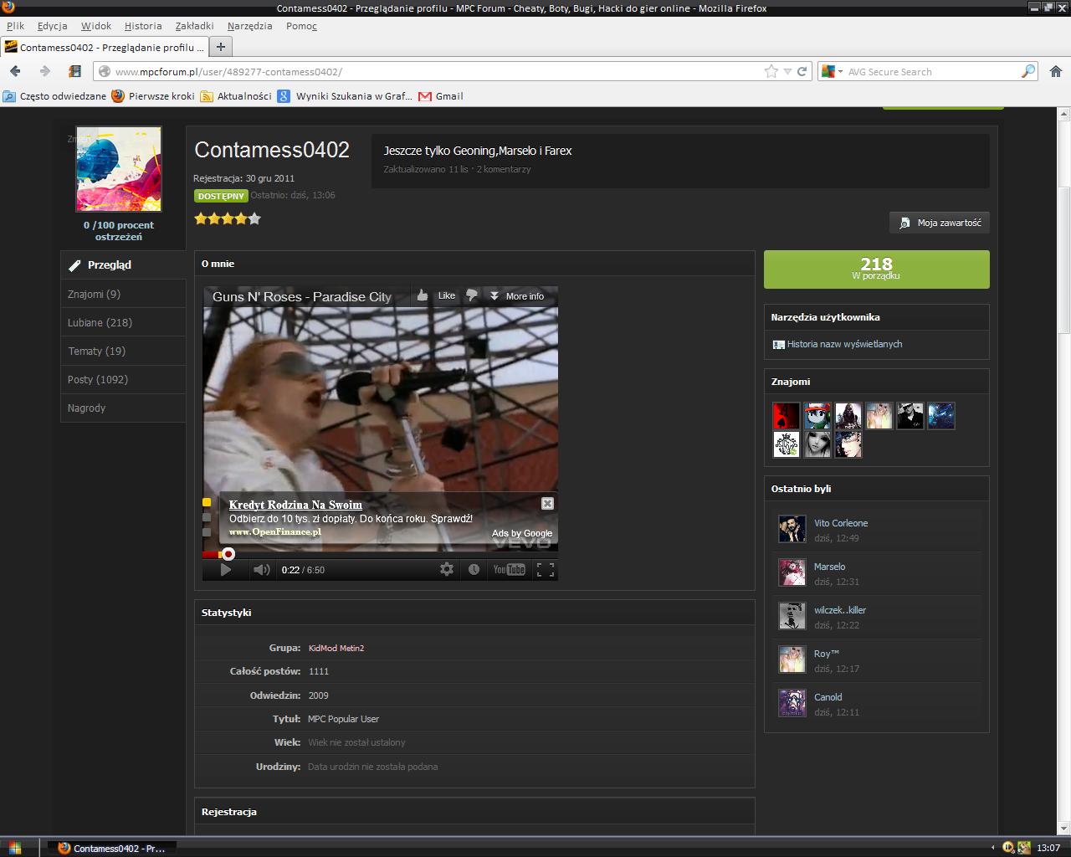Image resolution: width=1071 pixels, height=857 pixels.
Task: Open the search engine selector dropdown
Action: point(832,72)
